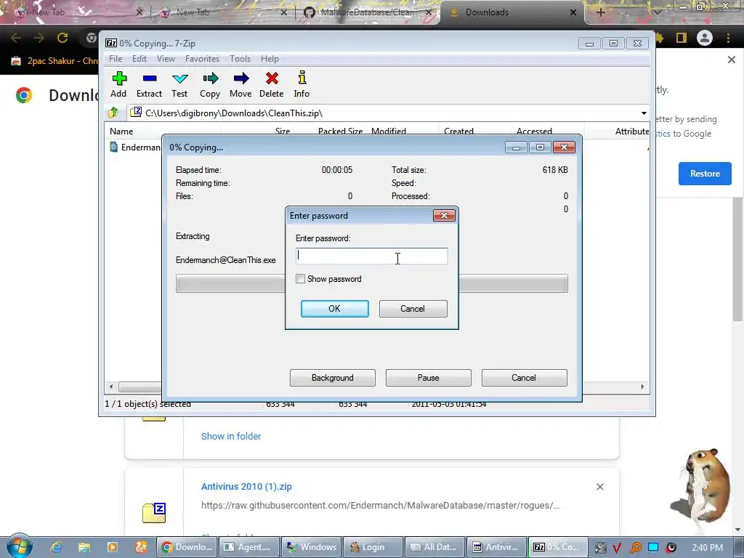Open the Tools menu
The width and height of the screenshot is (744, 558).
(240, 59)
